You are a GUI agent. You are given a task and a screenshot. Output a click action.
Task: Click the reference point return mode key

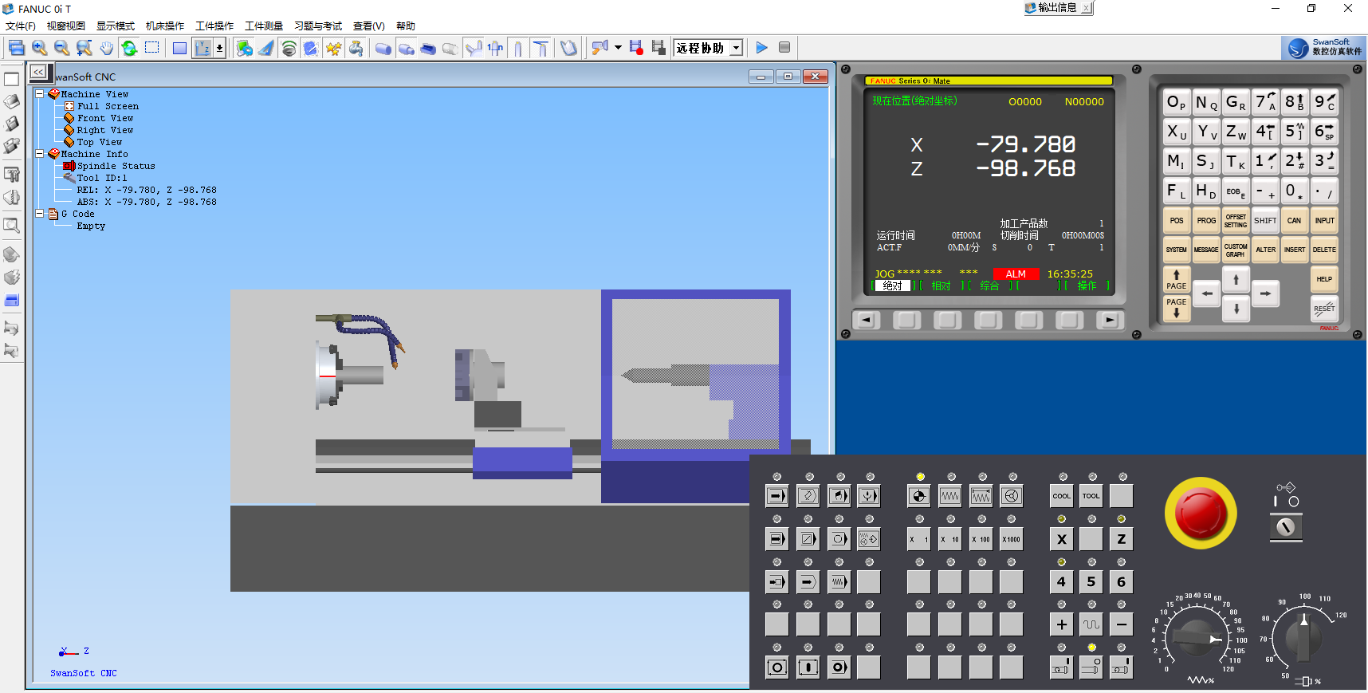pos(918,496)
